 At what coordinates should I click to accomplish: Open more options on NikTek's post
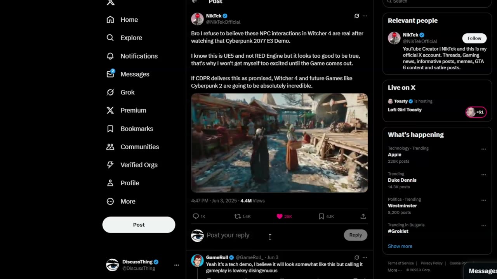(x=365, y=16)
